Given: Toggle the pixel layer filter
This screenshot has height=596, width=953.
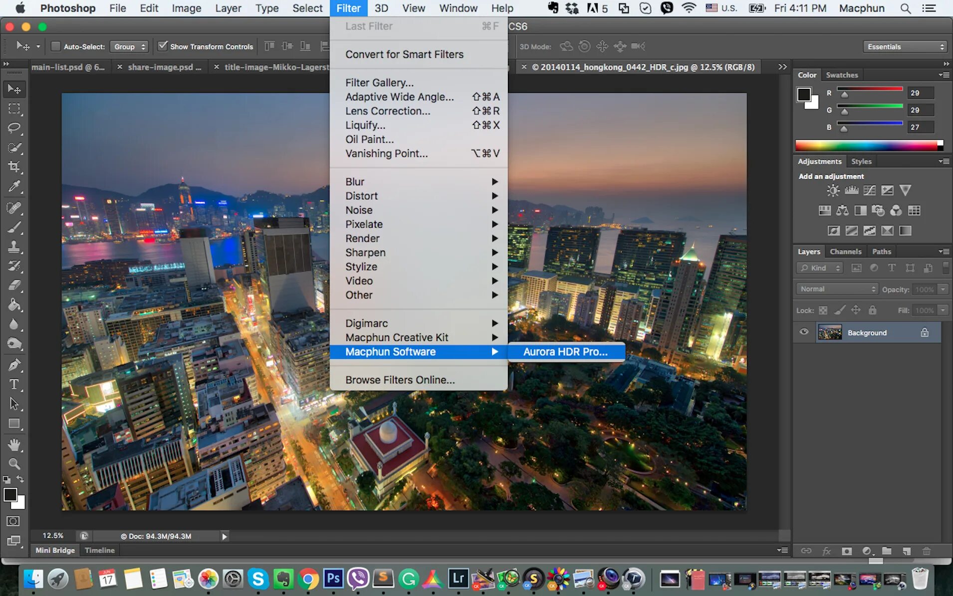Looking at the screenshot, I should click(x=856, y=268).
